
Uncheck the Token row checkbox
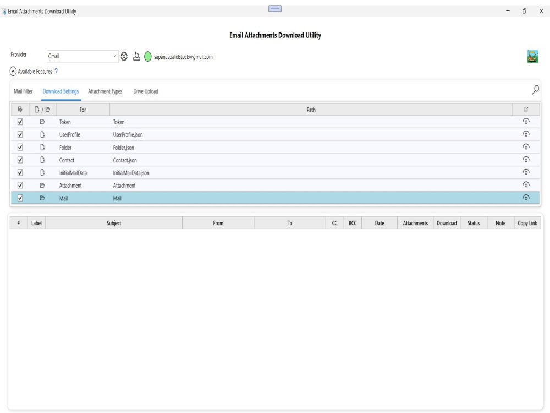point(20,122)
